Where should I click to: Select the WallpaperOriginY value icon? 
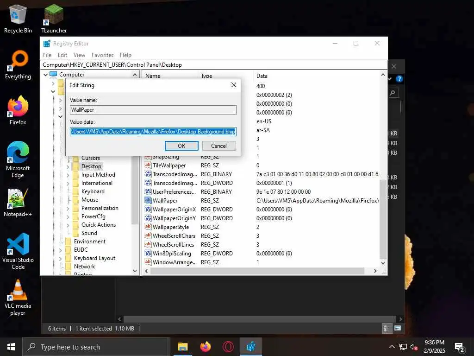point(148,218)
